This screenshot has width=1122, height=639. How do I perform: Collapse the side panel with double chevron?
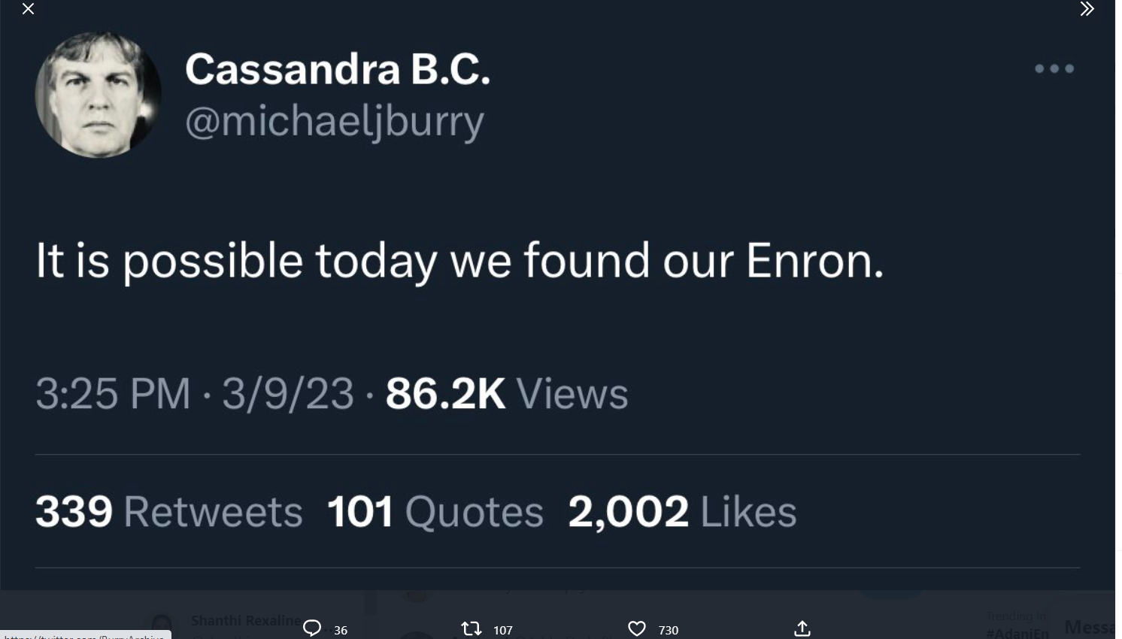pos(1087,9)
